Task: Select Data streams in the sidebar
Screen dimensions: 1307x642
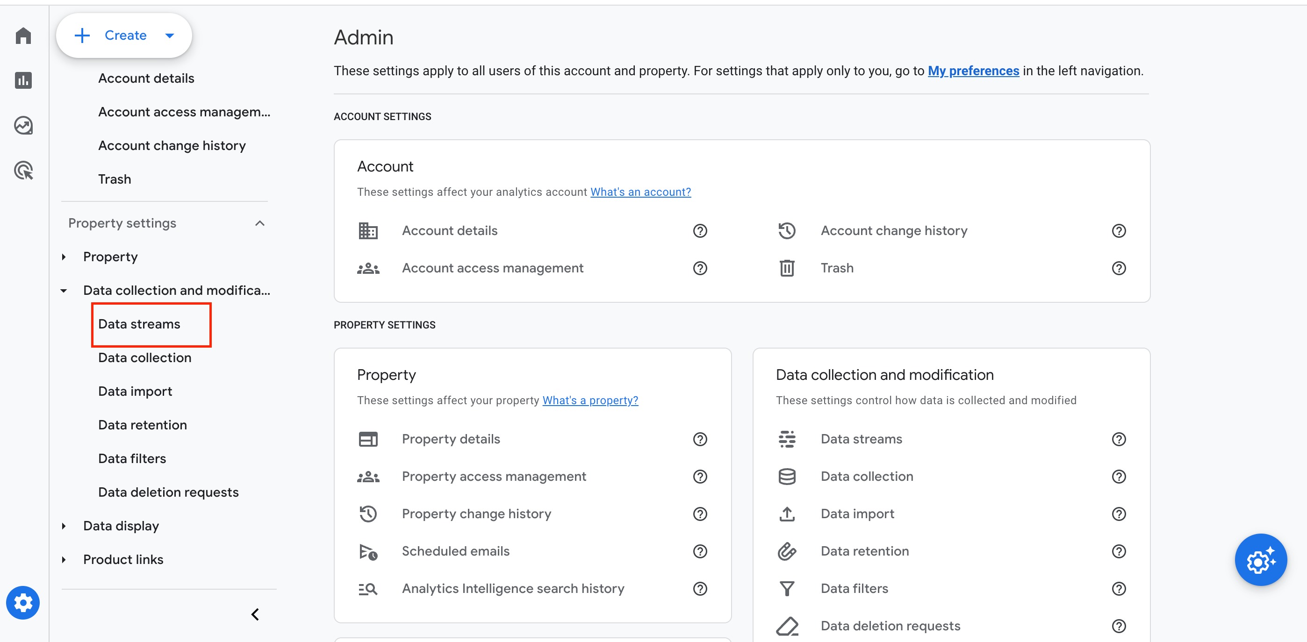Action: point(139,324)
